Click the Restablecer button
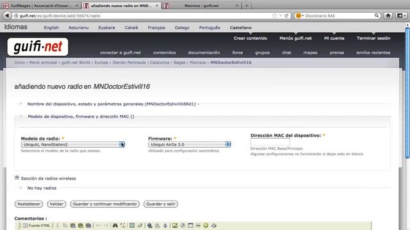Screen dimensions: 410x230 point(29,204)
